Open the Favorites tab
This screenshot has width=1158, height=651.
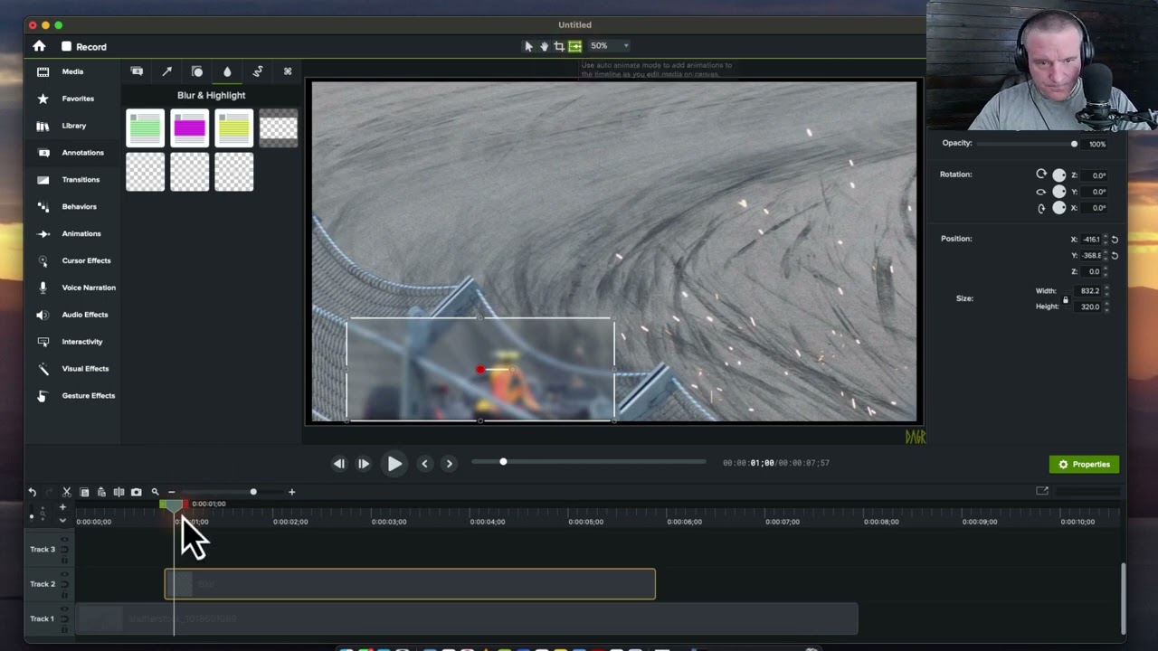click(78, 99)
